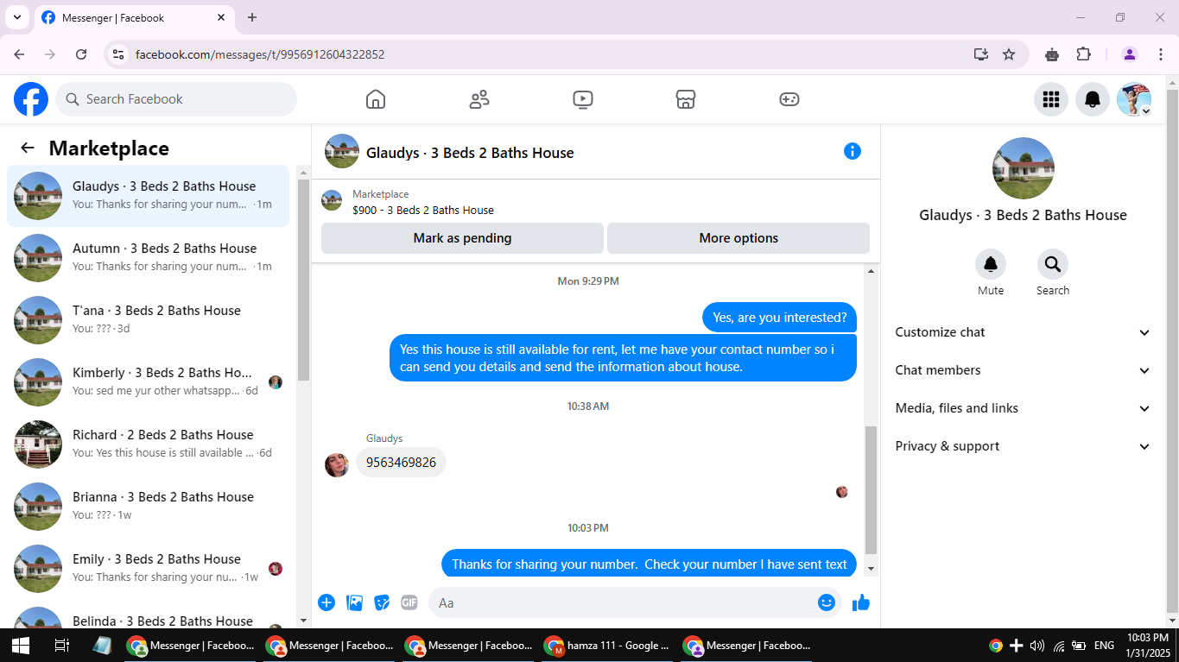Expand the Customize chat section

[x=1024, y=332]
